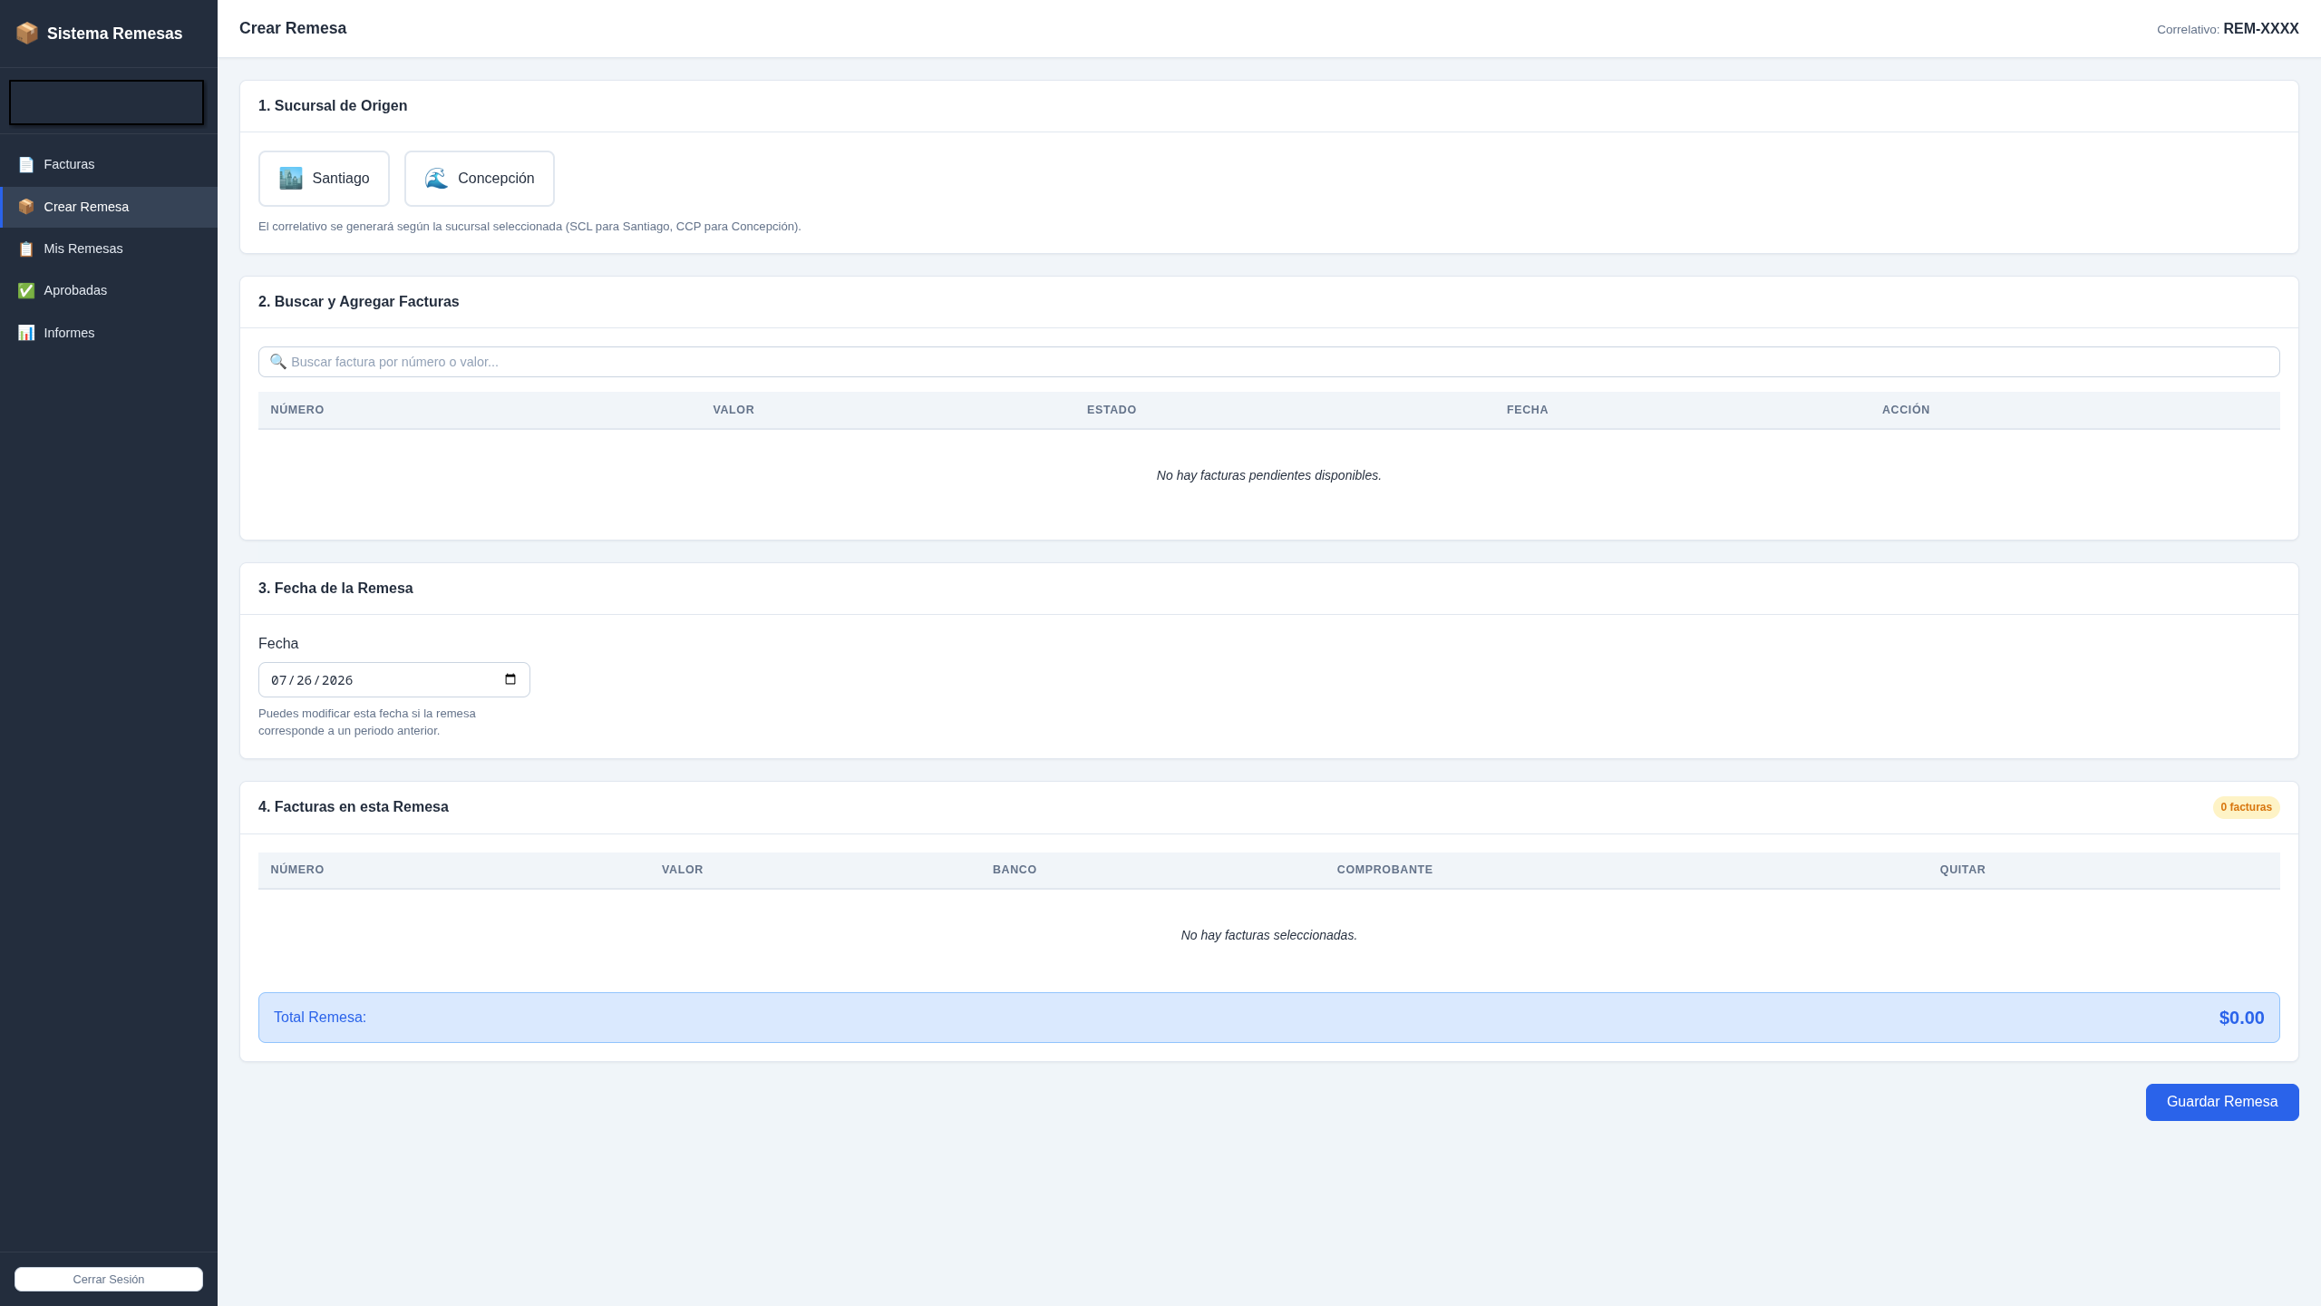Click the Santiago cityscape icon
2321x1306 pixels.
[291, 179]
